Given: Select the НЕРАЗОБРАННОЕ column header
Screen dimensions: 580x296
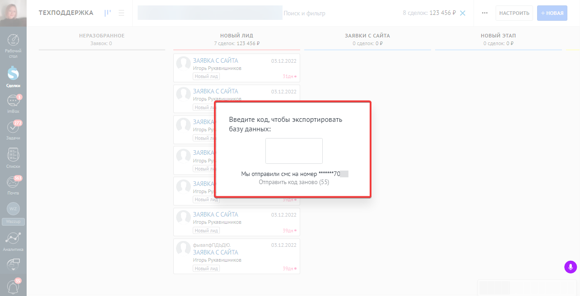Looking at the screenshot, I should 102,36.
